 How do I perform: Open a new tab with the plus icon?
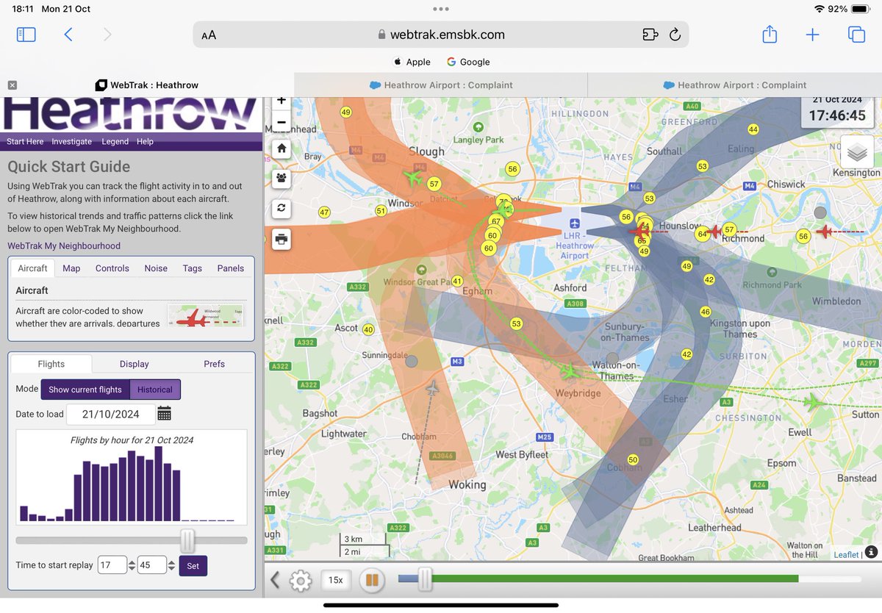[x=812, y=35]
